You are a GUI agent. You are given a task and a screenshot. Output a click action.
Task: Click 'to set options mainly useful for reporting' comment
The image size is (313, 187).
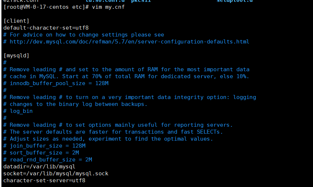[x=118, y=125]
